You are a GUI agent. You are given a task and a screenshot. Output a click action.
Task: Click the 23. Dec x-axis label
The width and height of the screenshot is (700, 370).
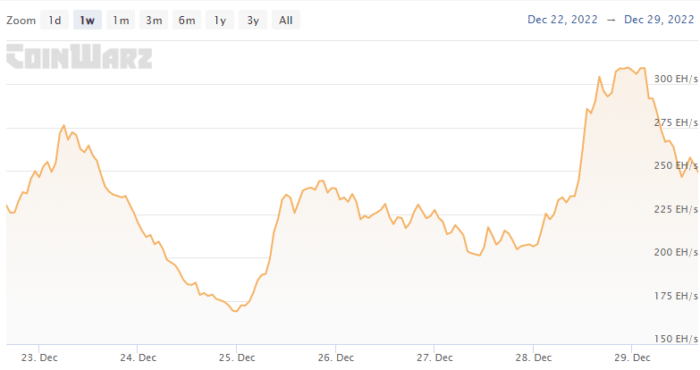pyautogui.click(x=39, y=357)
